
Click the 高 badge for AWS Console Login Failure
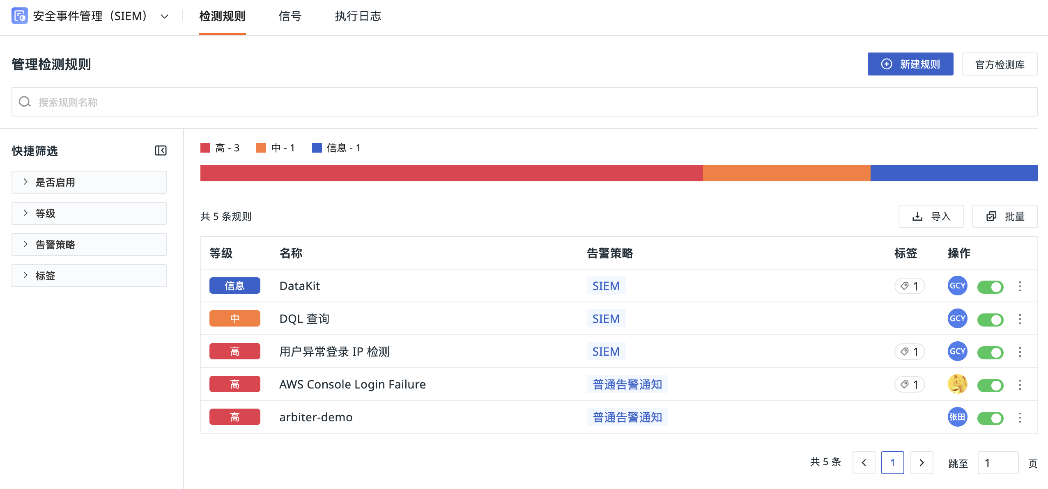point(235,384)
